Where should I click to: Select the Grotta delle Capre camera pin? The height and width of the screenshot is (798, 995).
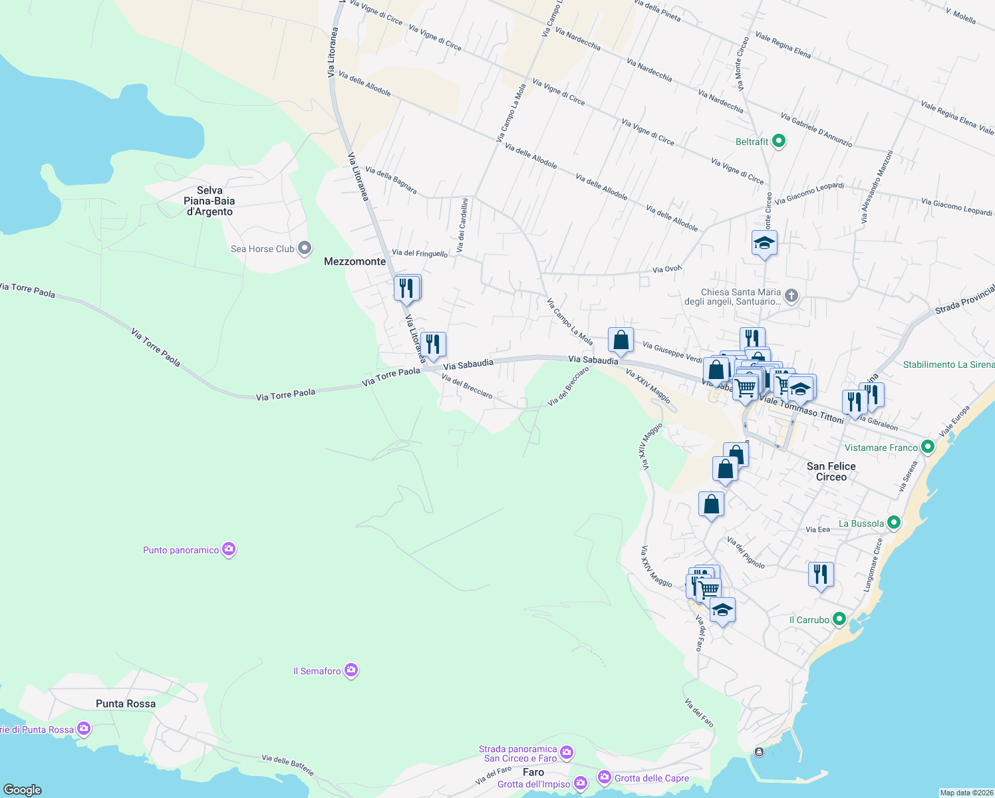click(604, 775)
